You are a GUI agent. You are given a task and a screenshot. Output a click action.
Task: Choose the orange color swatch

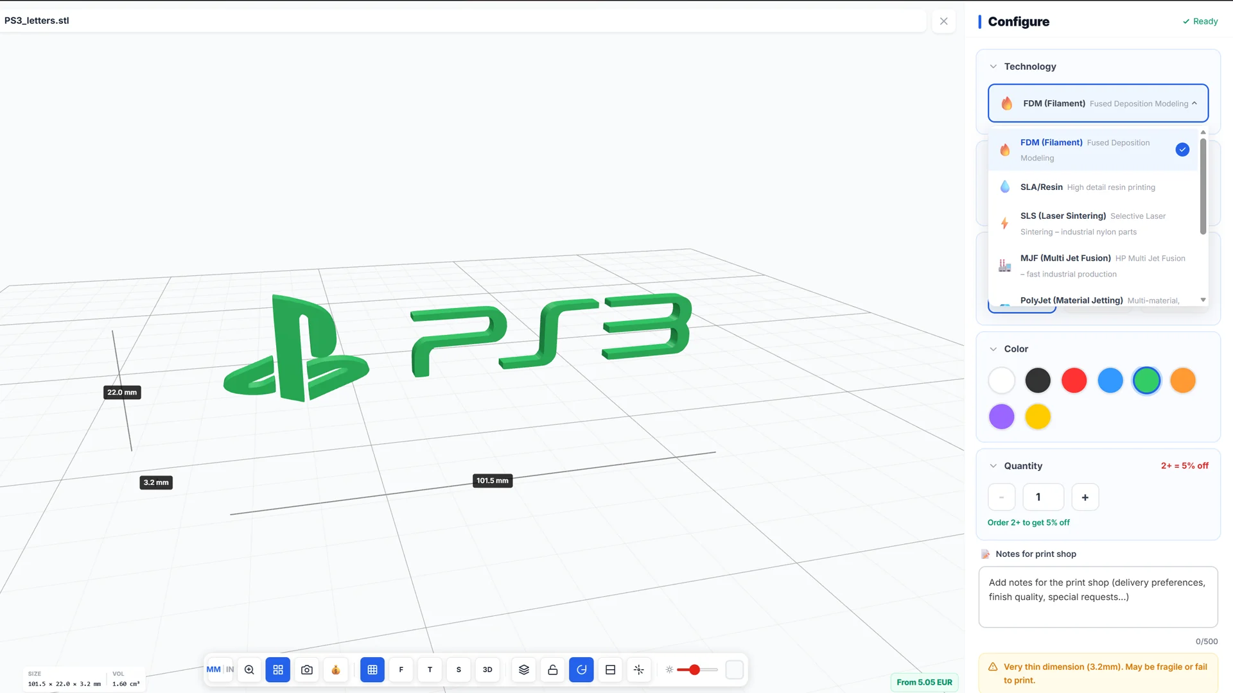click(1183, 381)
